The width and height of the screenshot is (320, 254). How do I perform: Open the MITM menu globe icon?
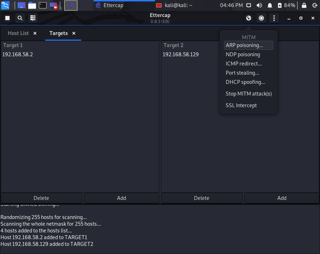tap(249, 18)
